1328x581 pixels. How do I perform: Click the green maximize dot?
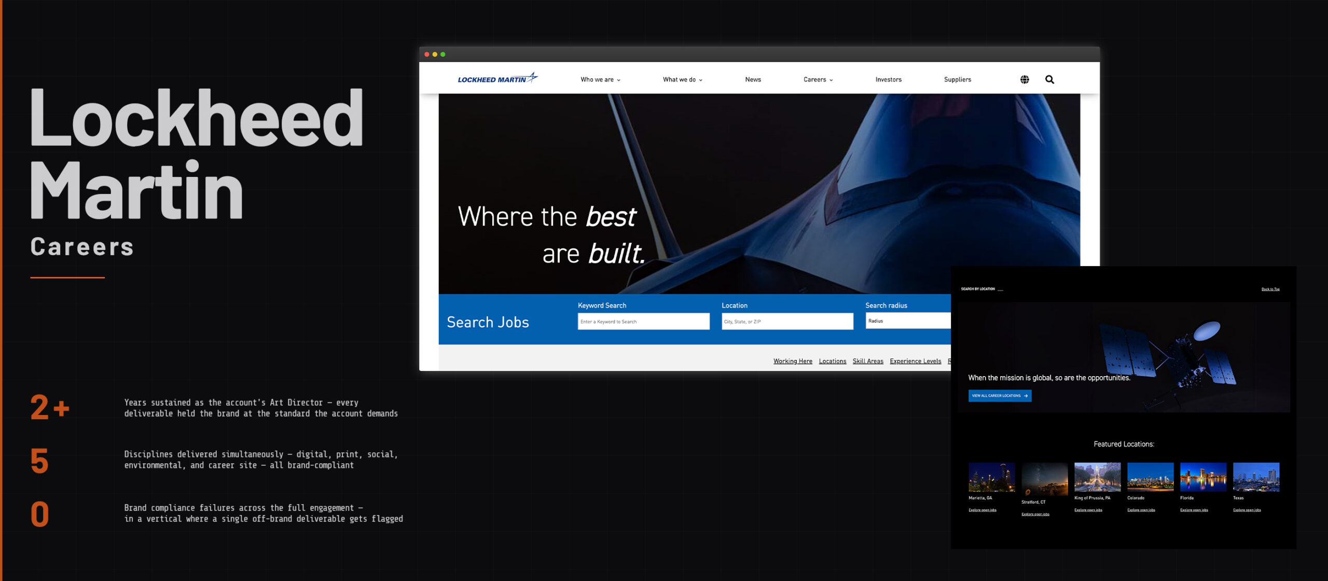tap(442, 54)
